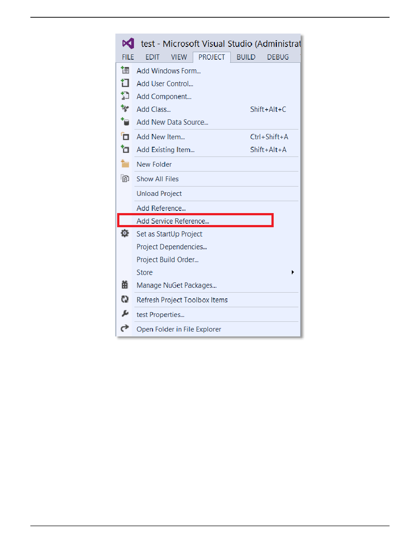This screenshot has width=420, height=557.
Task: Click the Add New Item icon
Action: coord(125,137)
